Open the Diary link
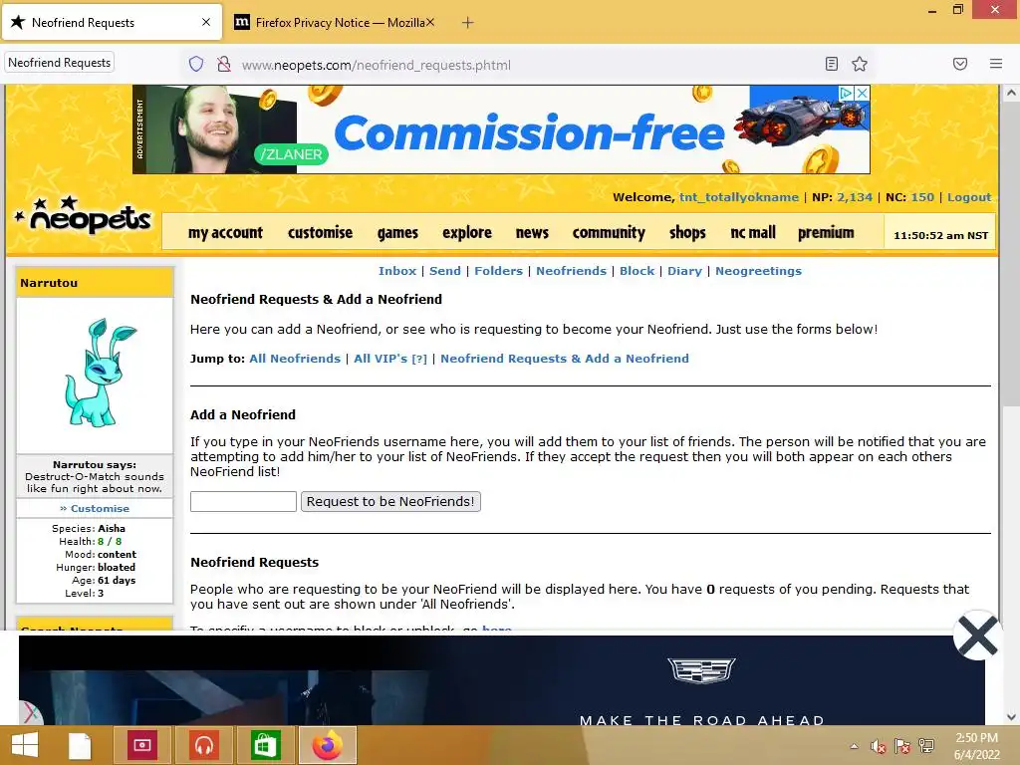The height and width of the screenshot is (765, 1020). coord(684,271)
